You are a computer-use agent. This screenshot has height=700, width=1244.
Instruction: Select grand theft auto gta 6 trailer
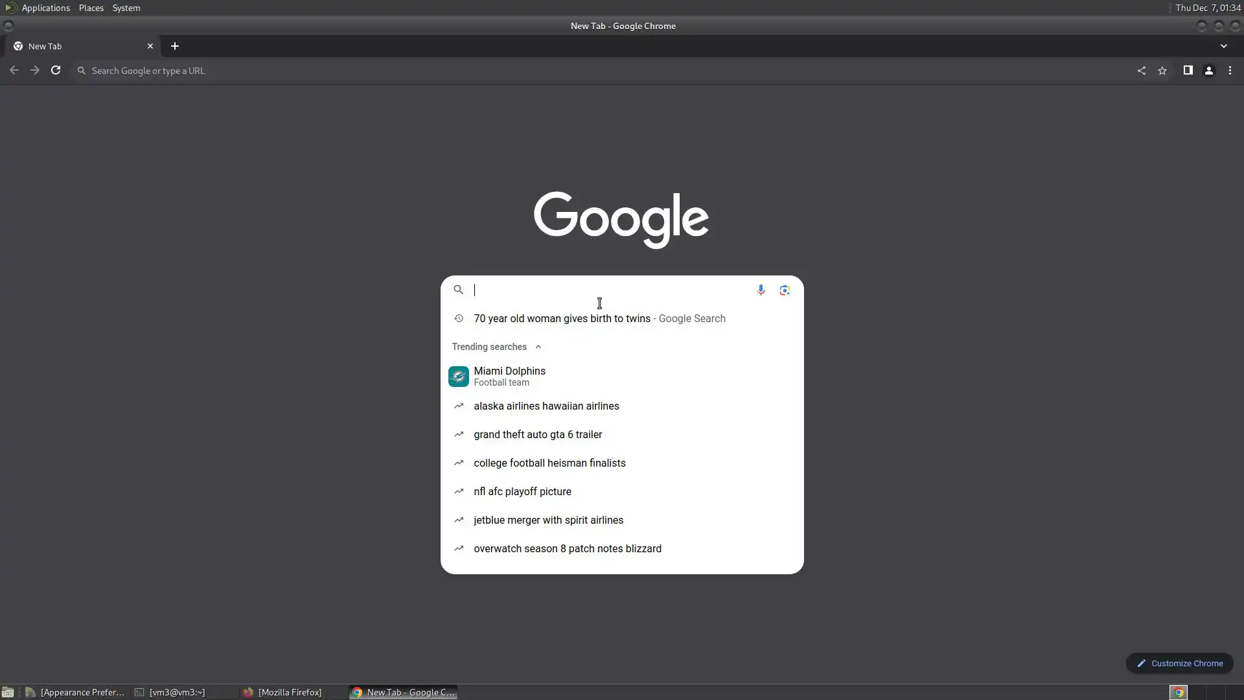(538, 434)
